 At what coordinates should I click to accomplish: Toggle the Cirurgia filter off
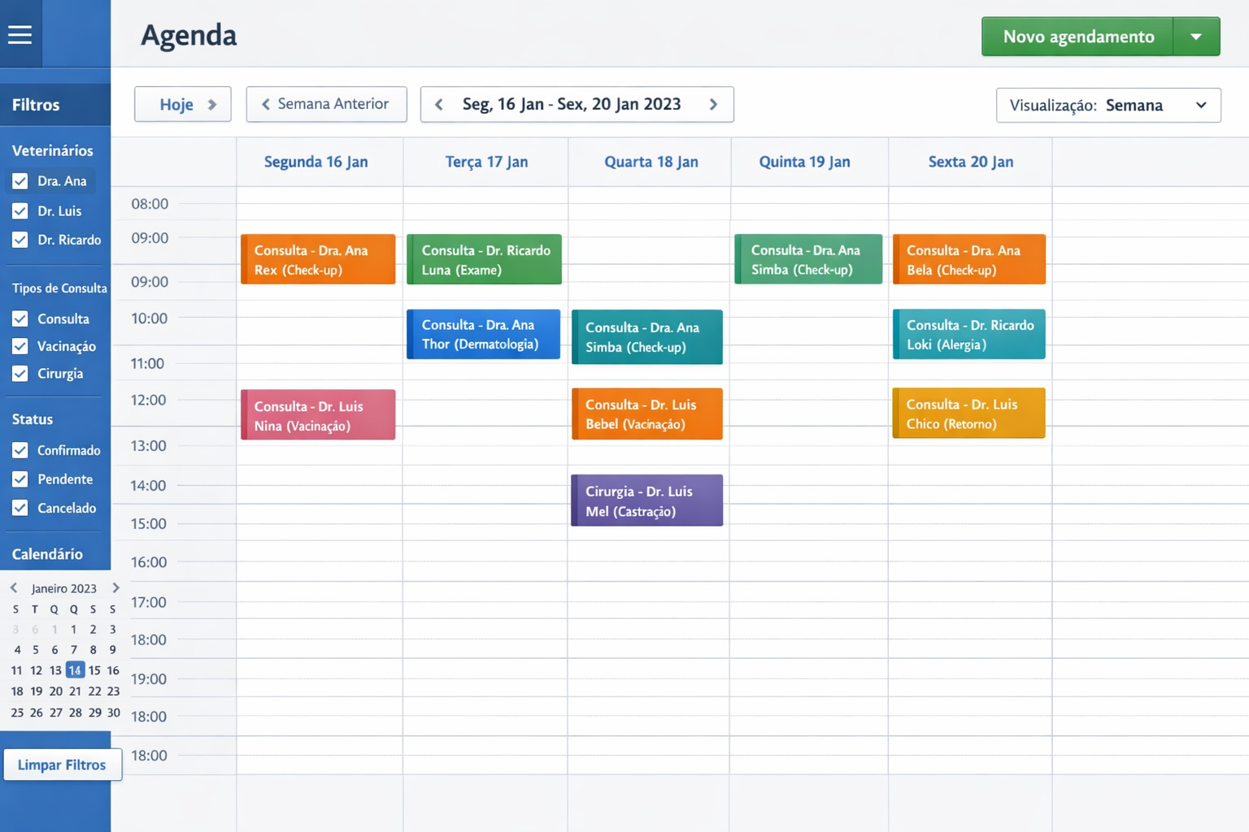20,374
